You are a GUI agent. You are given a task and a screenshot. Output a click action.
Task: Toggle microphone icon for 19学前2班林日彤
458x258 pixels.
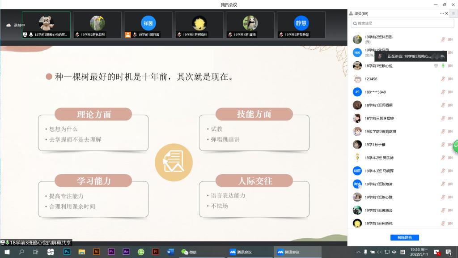tap(443, 39)
